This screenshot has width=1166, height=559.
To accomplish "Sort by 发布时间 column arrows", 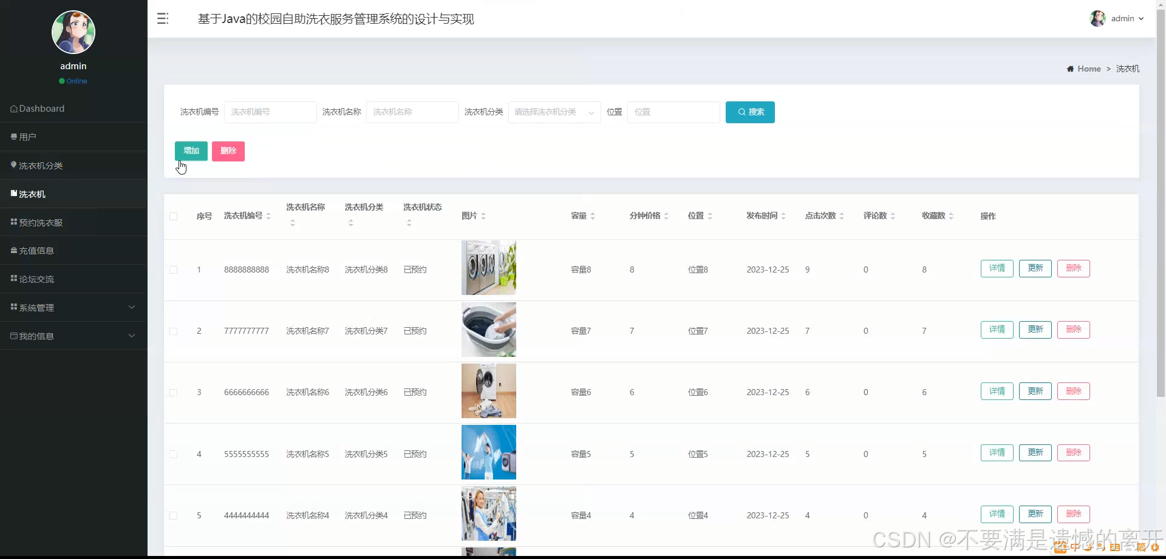I will click(x=783, y=216).
